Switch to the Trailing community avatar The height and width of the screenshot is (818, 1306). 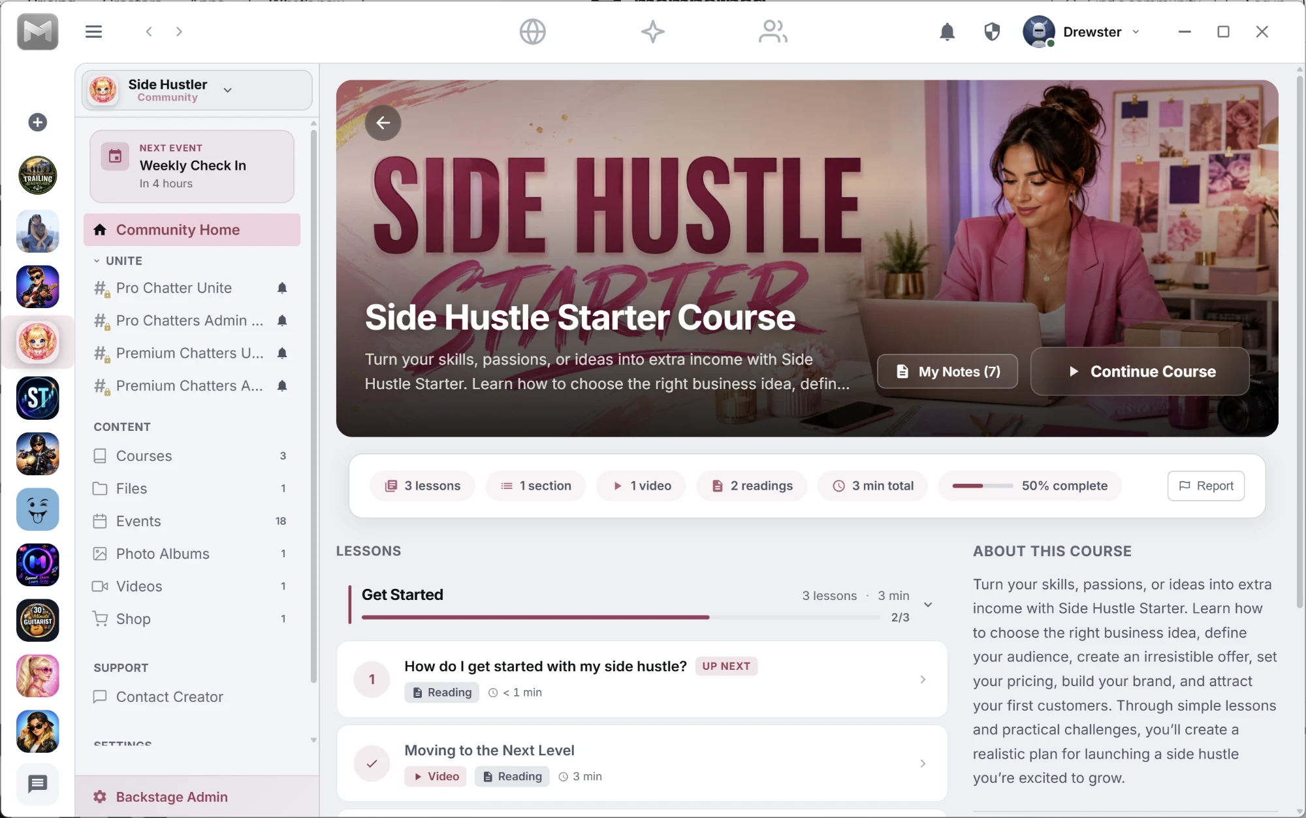(37, 176)
